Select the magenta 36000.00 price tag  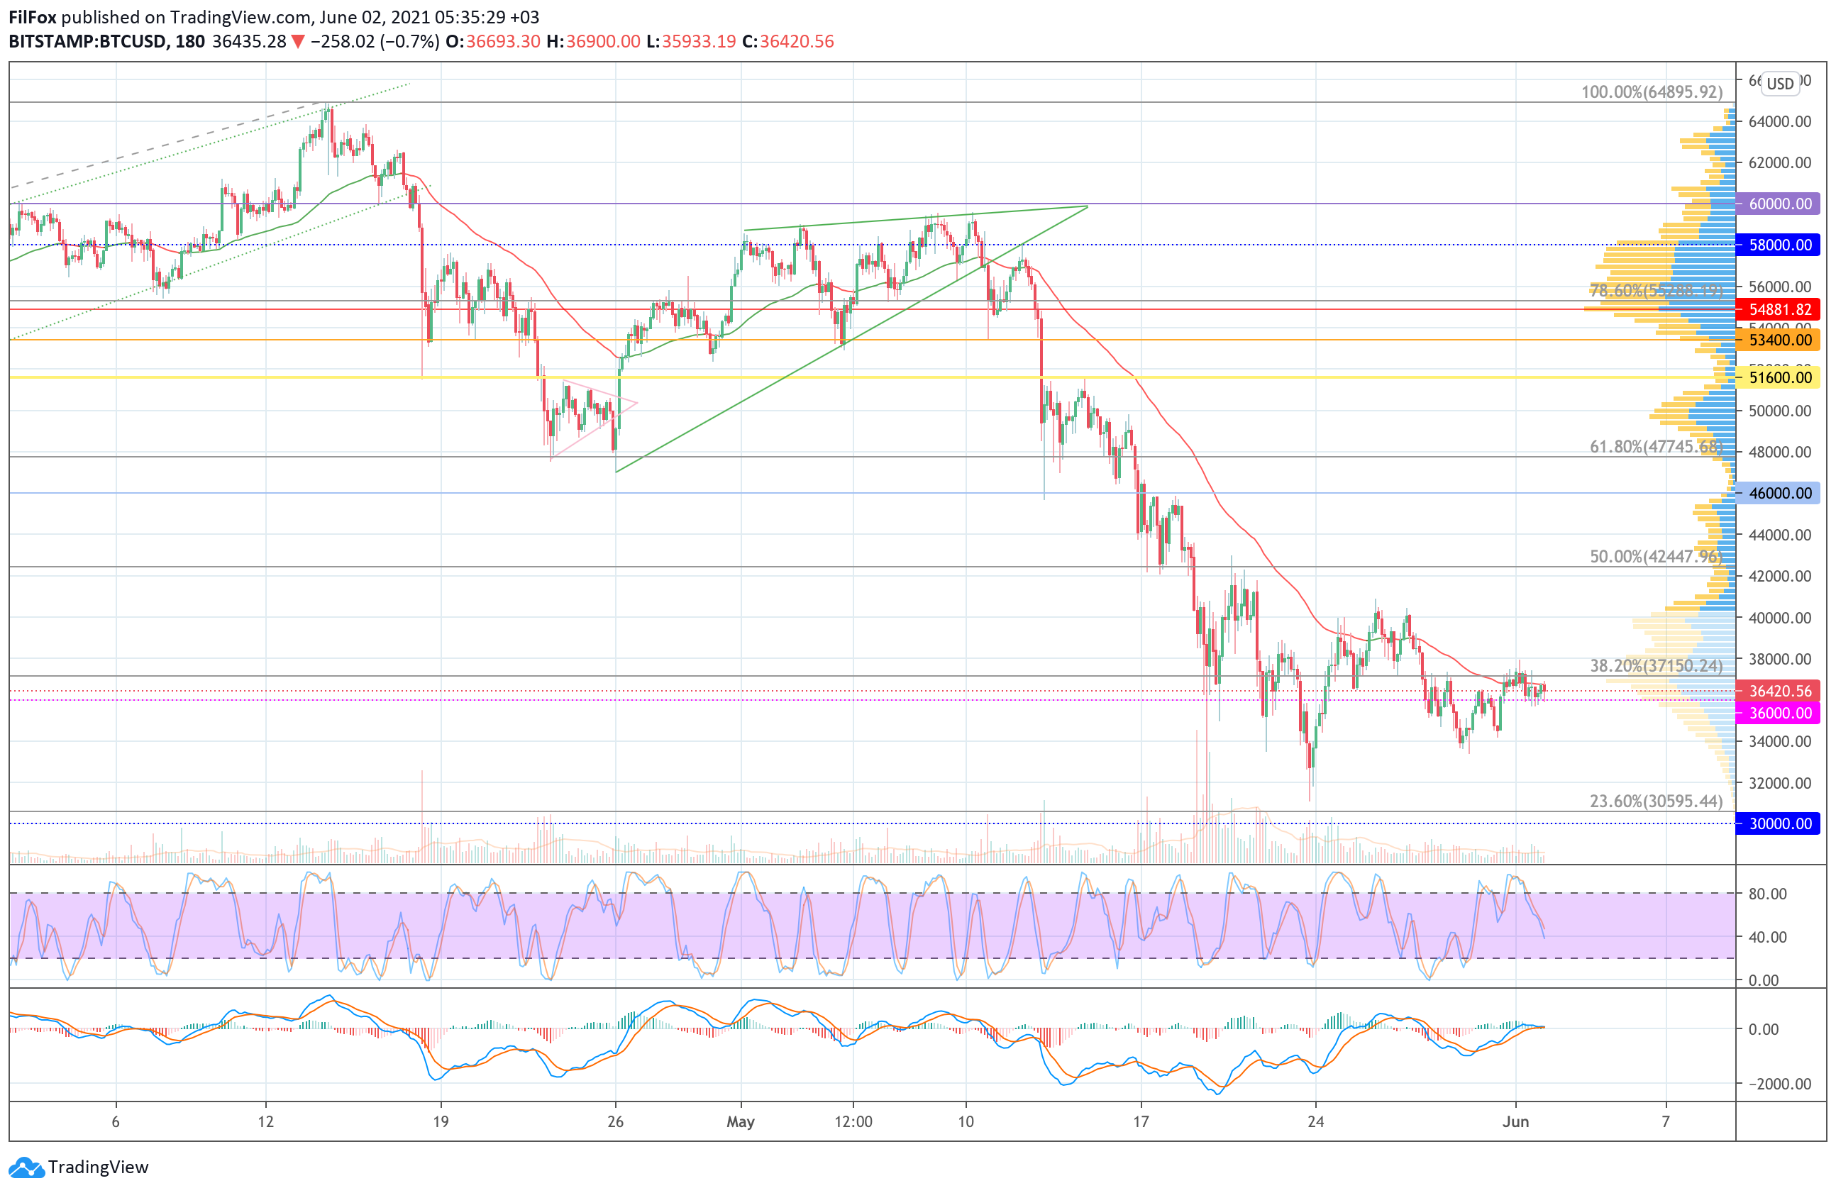[1778, 713]
